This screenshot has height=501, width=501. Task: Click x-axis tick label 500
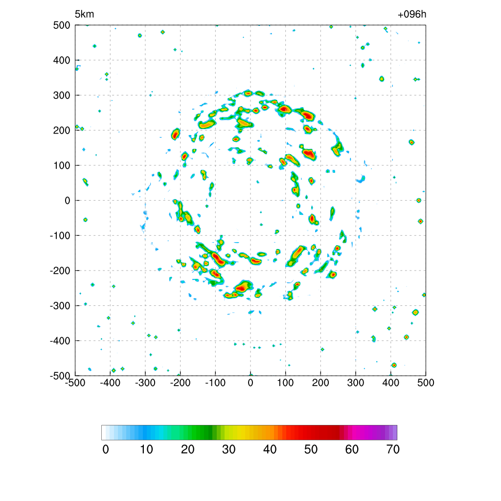[426, 383]
